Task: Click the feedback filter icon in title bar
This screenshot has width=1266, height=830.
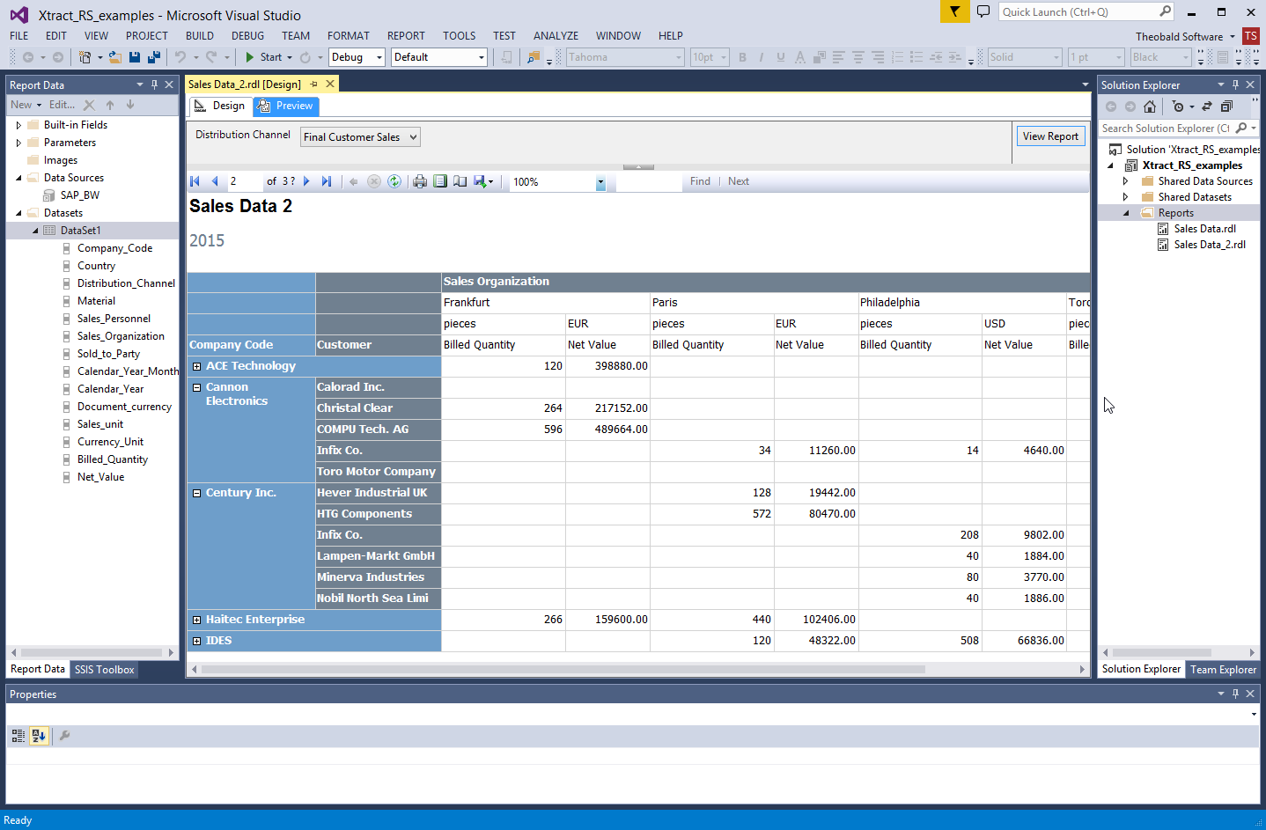Action: (954, 11)
